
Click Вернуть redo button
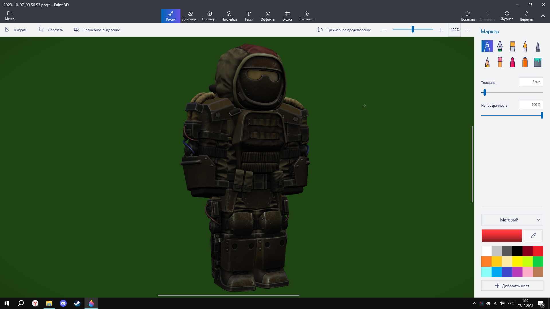click(x=527, y=16)
